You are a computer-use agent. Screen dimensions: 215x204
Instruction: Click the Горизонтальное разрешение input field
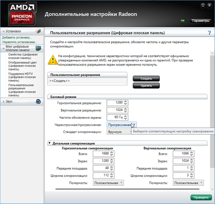pyautogui.click(x=115, y=103)
